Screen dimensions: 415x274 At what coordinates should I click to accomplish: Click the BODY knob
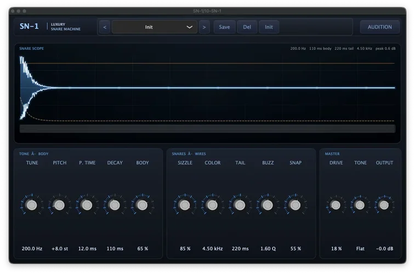[143, 205]
